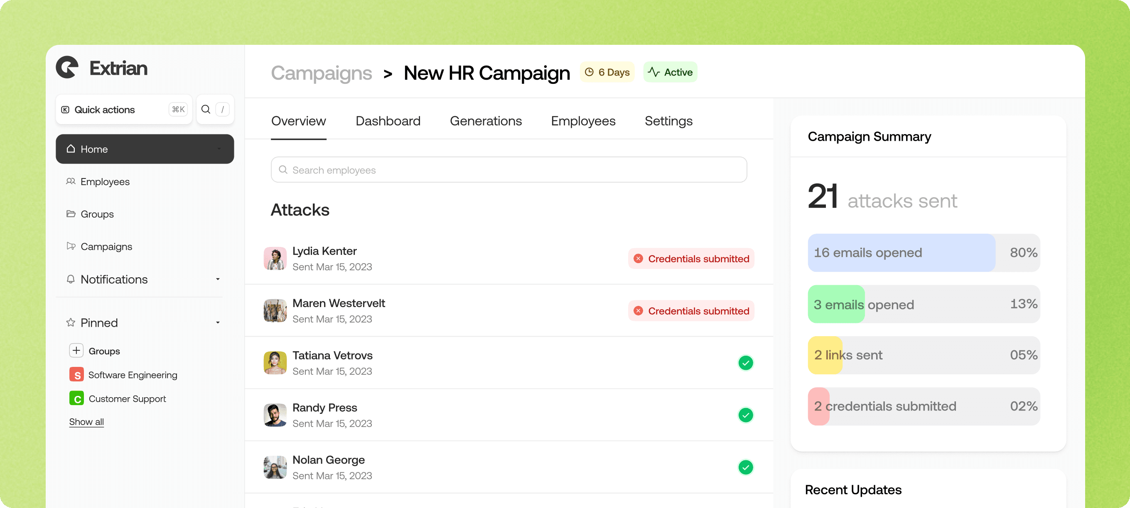Collapse the Pinned section arrow
Viewport: 1130px width, 508px height.
click(218, 322)
